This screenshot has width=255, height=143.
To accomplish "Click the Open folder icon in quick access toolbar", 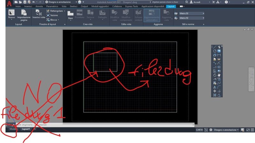I will (20, 2).
